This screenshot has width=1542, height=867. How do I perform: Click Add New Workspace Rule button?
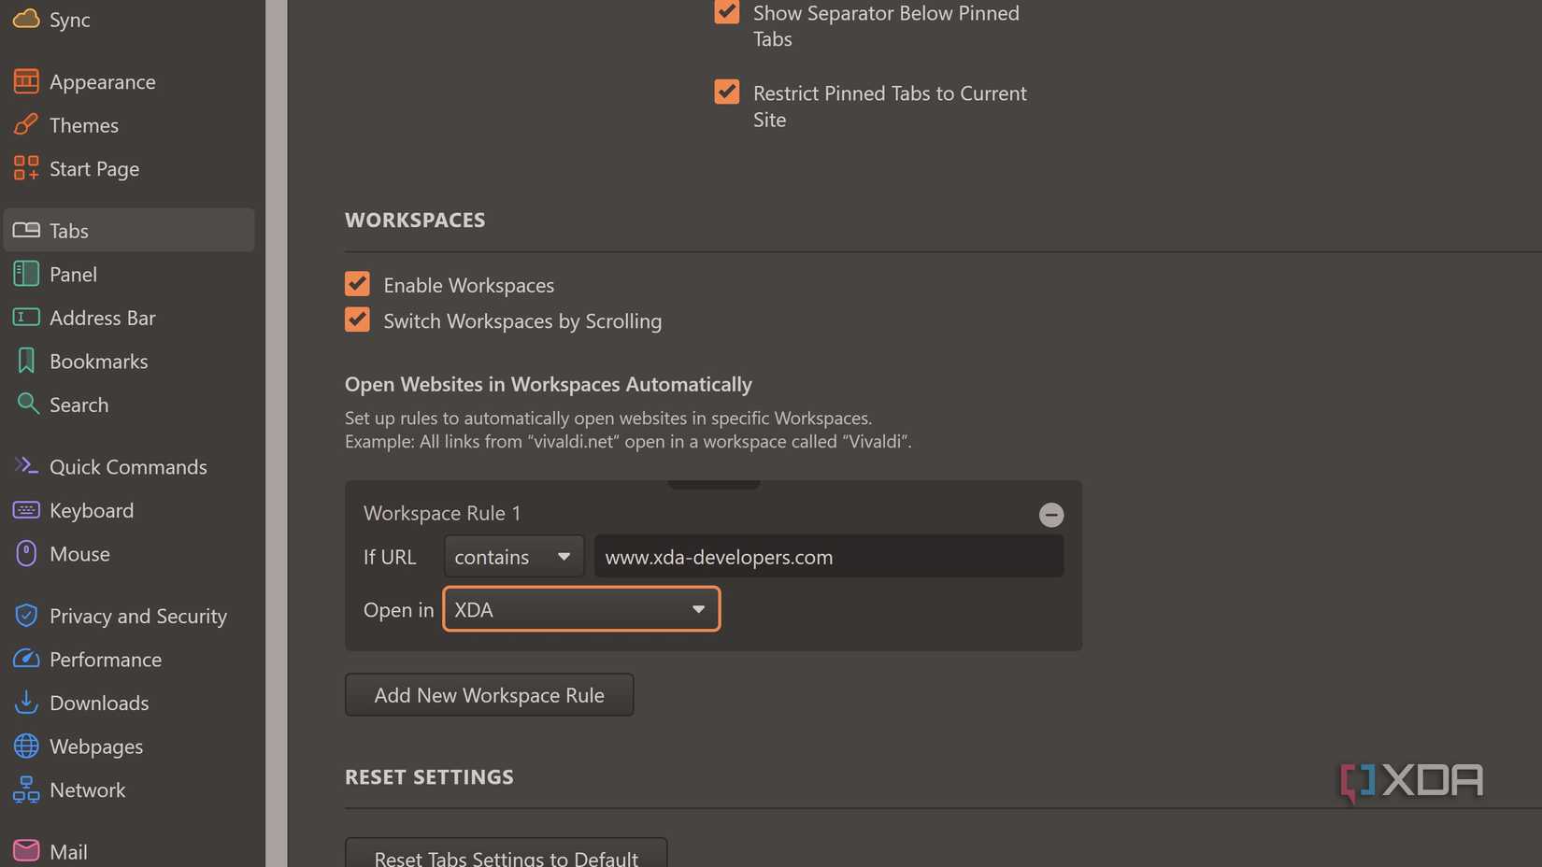click(x=489, y=694)
